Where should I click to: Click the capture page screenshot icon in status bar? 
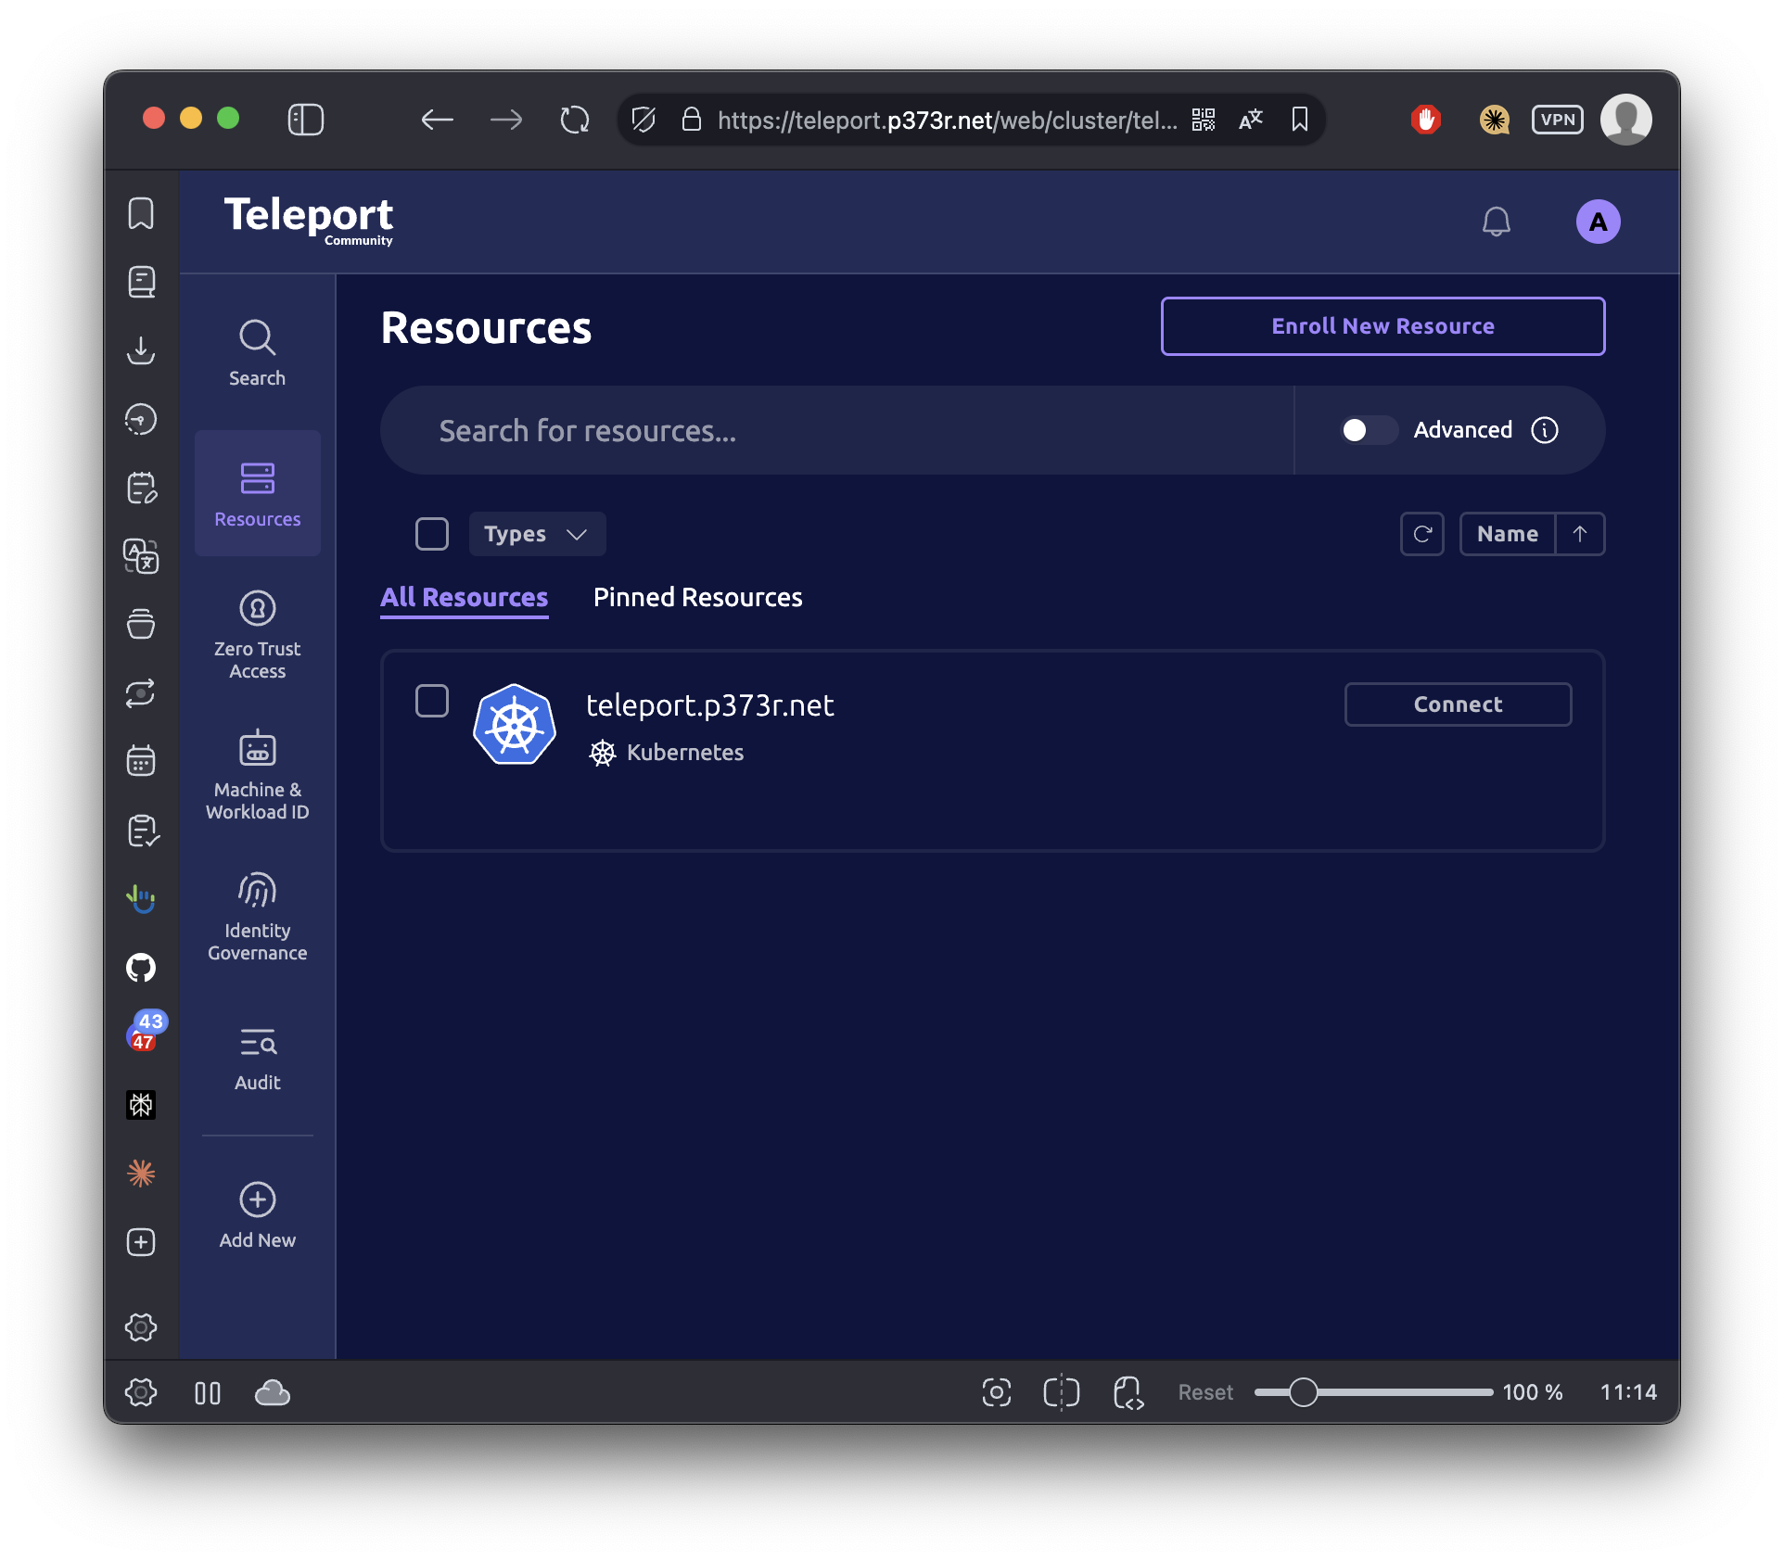[x=996, y=1392]
